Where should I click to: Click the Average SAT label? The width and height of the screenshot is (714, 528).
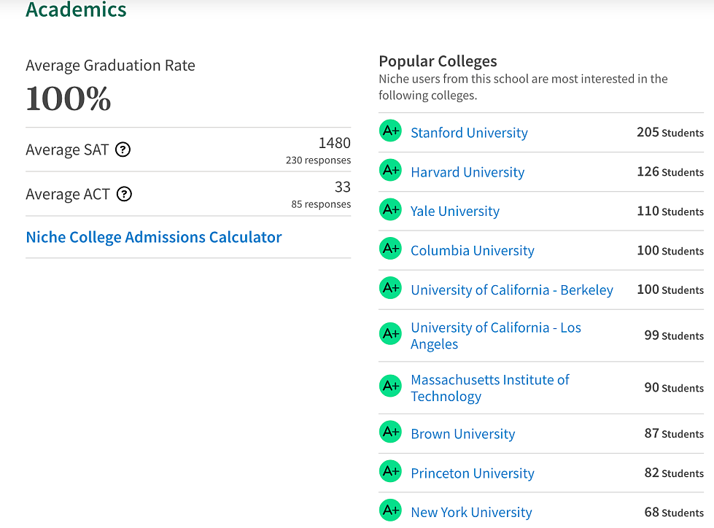pos(67,150)
